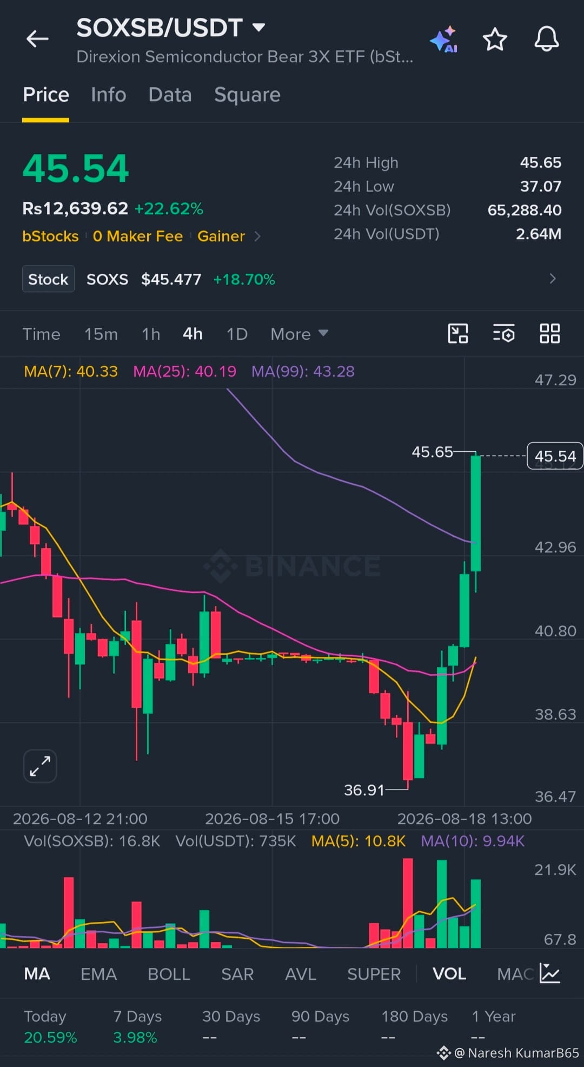Open indicator chart settings icon beside MAC
The width and height of the screenshot is (584, 1067).
click(550, 973)
